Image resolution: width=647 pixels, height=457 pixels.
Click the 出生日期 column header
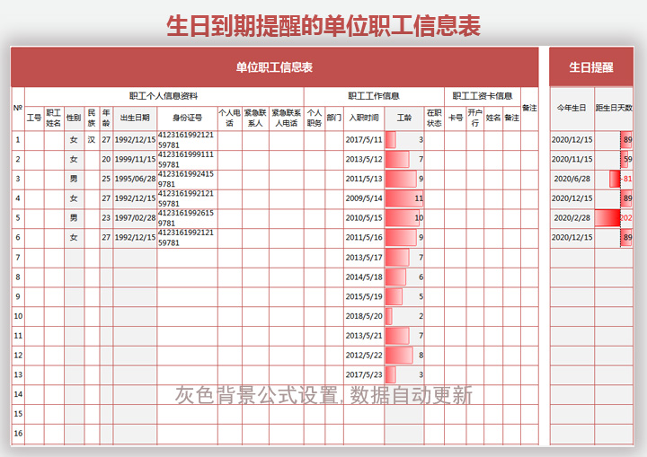[x=135, y=118]
